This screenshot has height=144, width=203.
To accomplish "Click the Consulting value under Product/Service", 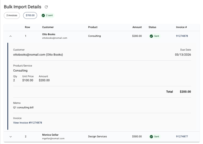I will (x=20, y=71).
